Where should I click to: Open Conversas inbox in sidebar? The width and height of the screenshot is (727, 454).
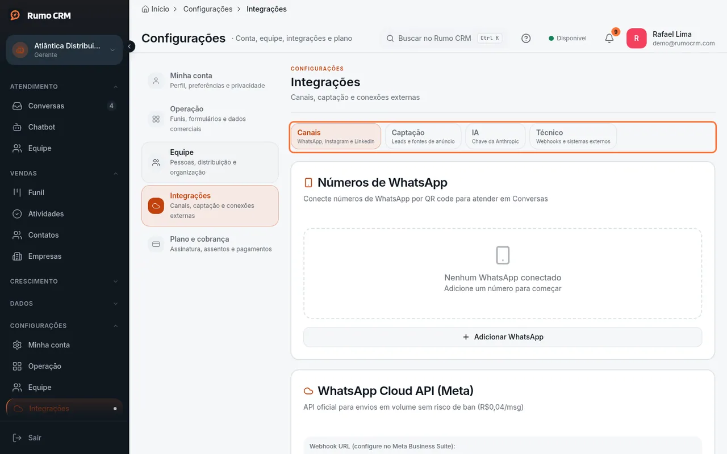(x=64, y=106)
